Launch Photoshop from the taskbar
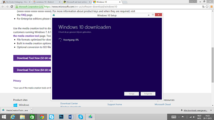The image size is (214, 120). [x=61, y=117]
